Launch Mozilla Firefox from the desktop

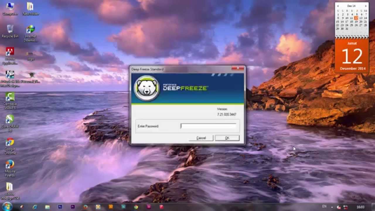(10, 169)
